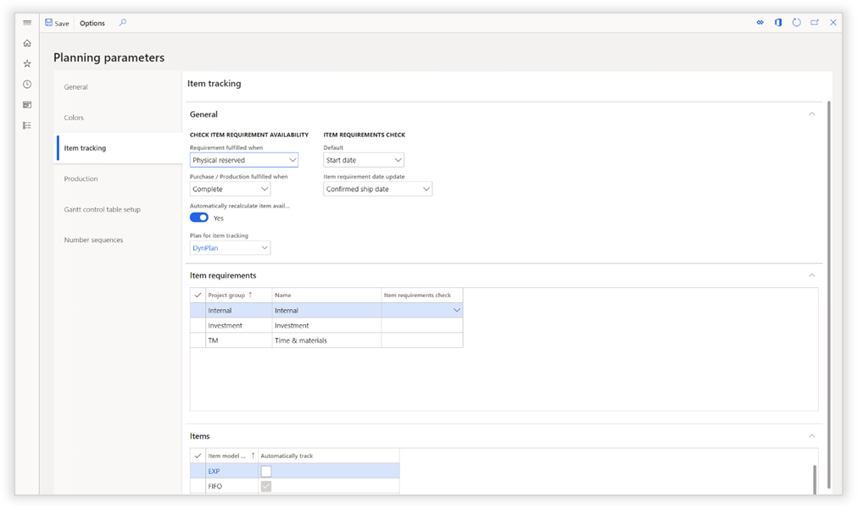The height and width of the screenshot is (508, 858).
Task: Open the EXP item model link
Action: tap(214, 471)
